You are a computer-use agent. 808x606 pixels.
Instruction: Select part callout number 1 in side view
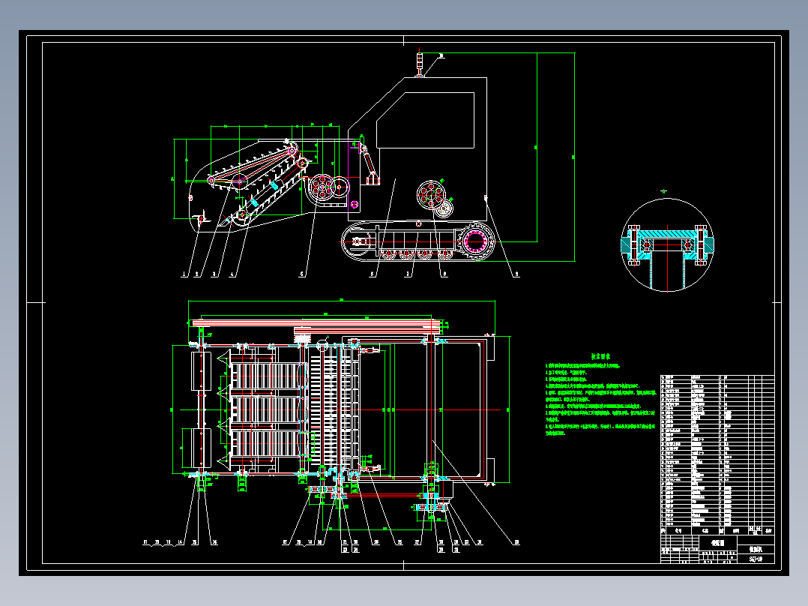[184, 274]
